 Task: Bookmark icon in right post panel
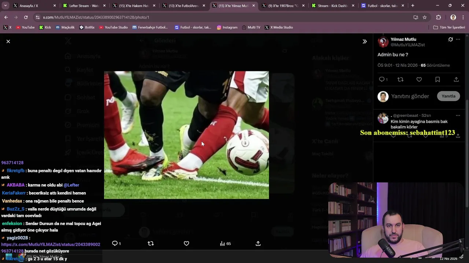[x=437, y=79]
